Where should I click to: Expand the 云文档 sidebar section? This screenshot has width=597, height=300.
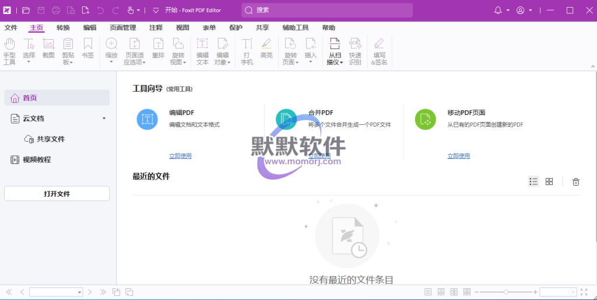pos(104,118)
